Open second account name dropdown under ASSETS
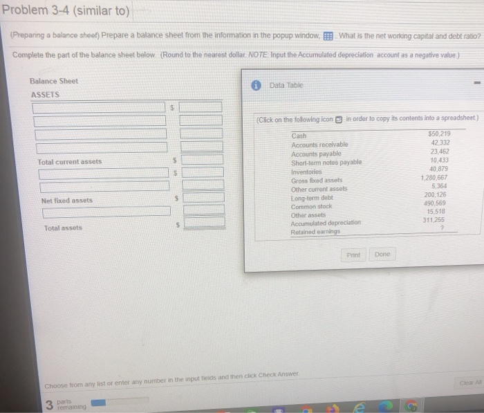The image size is (484, 413). (x=100, y=121)
